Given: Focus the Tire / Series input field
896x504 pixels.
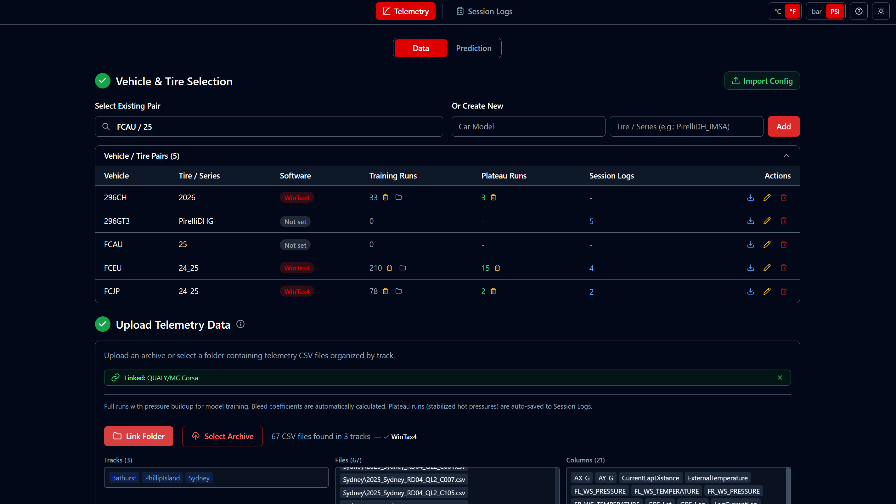Looking at the screenshot, I should click(686, 127).
